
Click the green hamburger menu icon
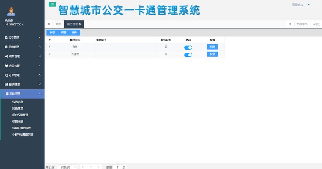pos(52,4)
